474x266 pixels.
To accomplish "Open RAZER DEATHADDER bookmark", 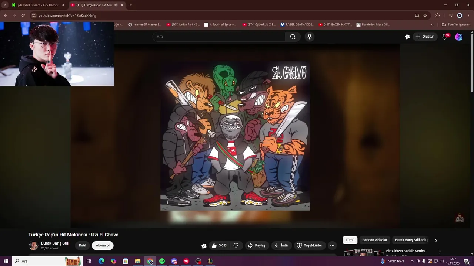I will 297,25.
